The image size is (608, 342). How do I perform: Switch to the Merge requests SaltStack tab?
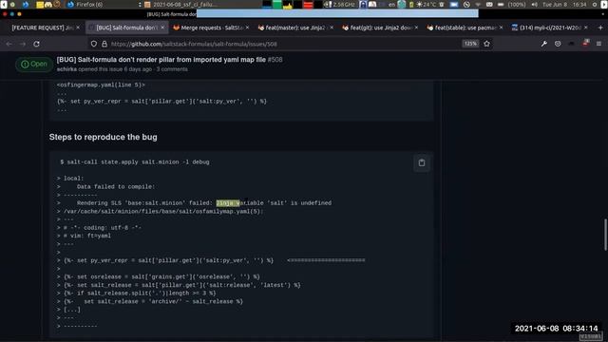pos(211,28)
